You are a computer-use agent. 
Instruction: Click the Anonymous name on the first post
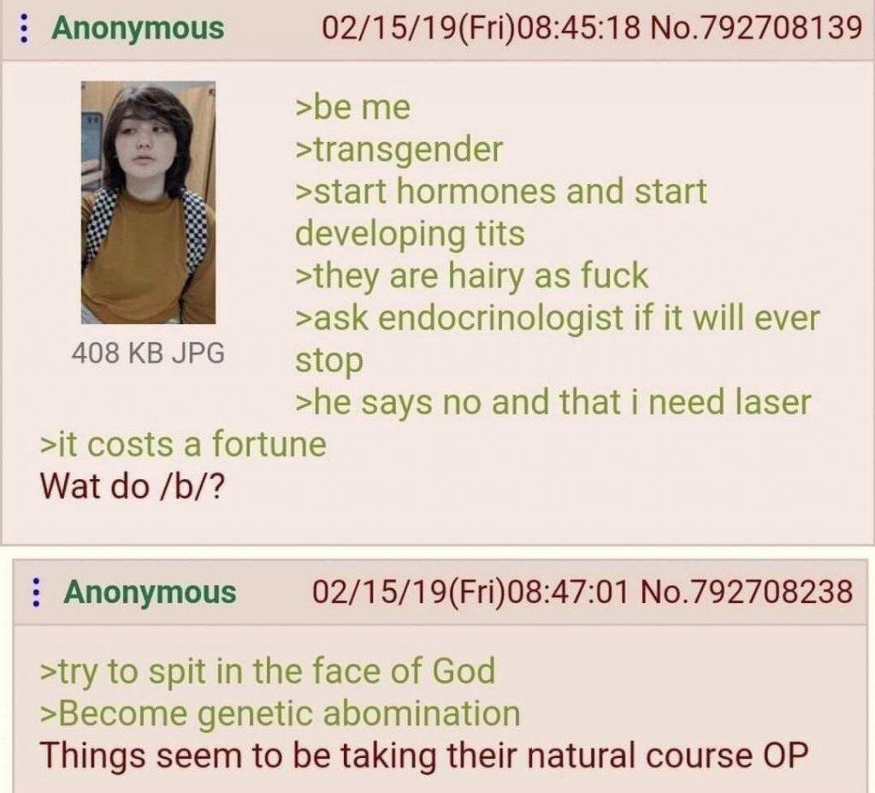coord(137,28)
